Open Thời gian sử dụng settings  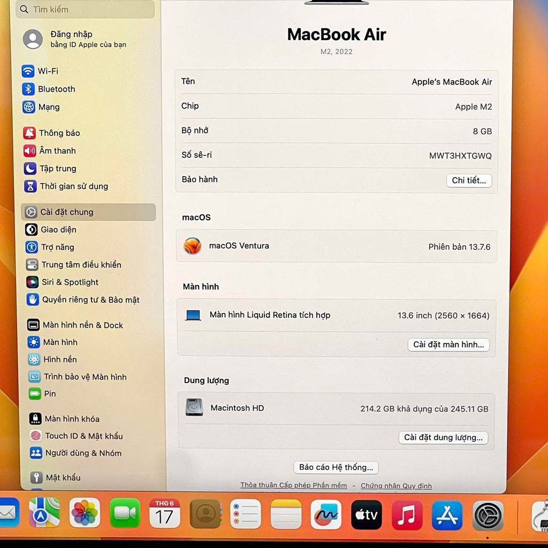pyautogui.click(x=73, y=186)
